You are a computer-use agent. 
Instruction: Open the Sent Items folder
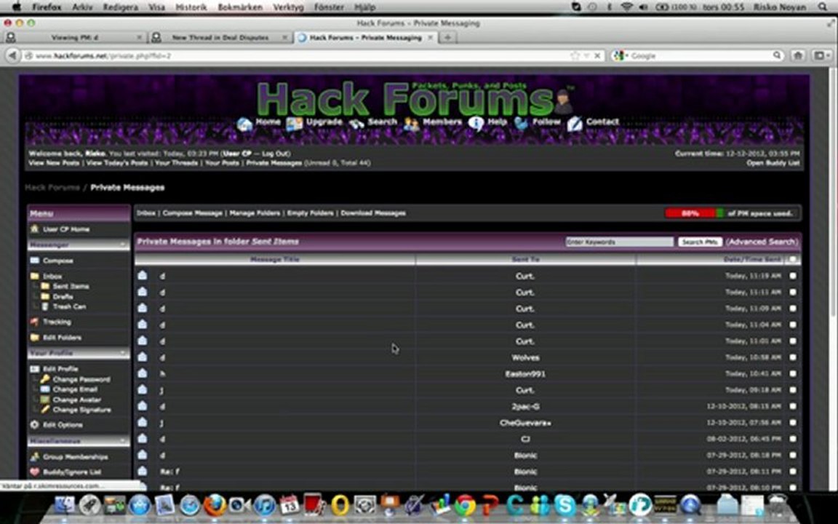pyautogui.click(x=71, y=287)
